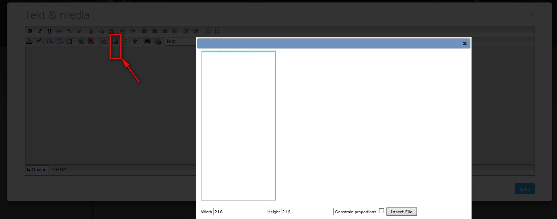Screen dimensions: 557x219
Task: Click the insert image icon
Action: tap(116, 41)
